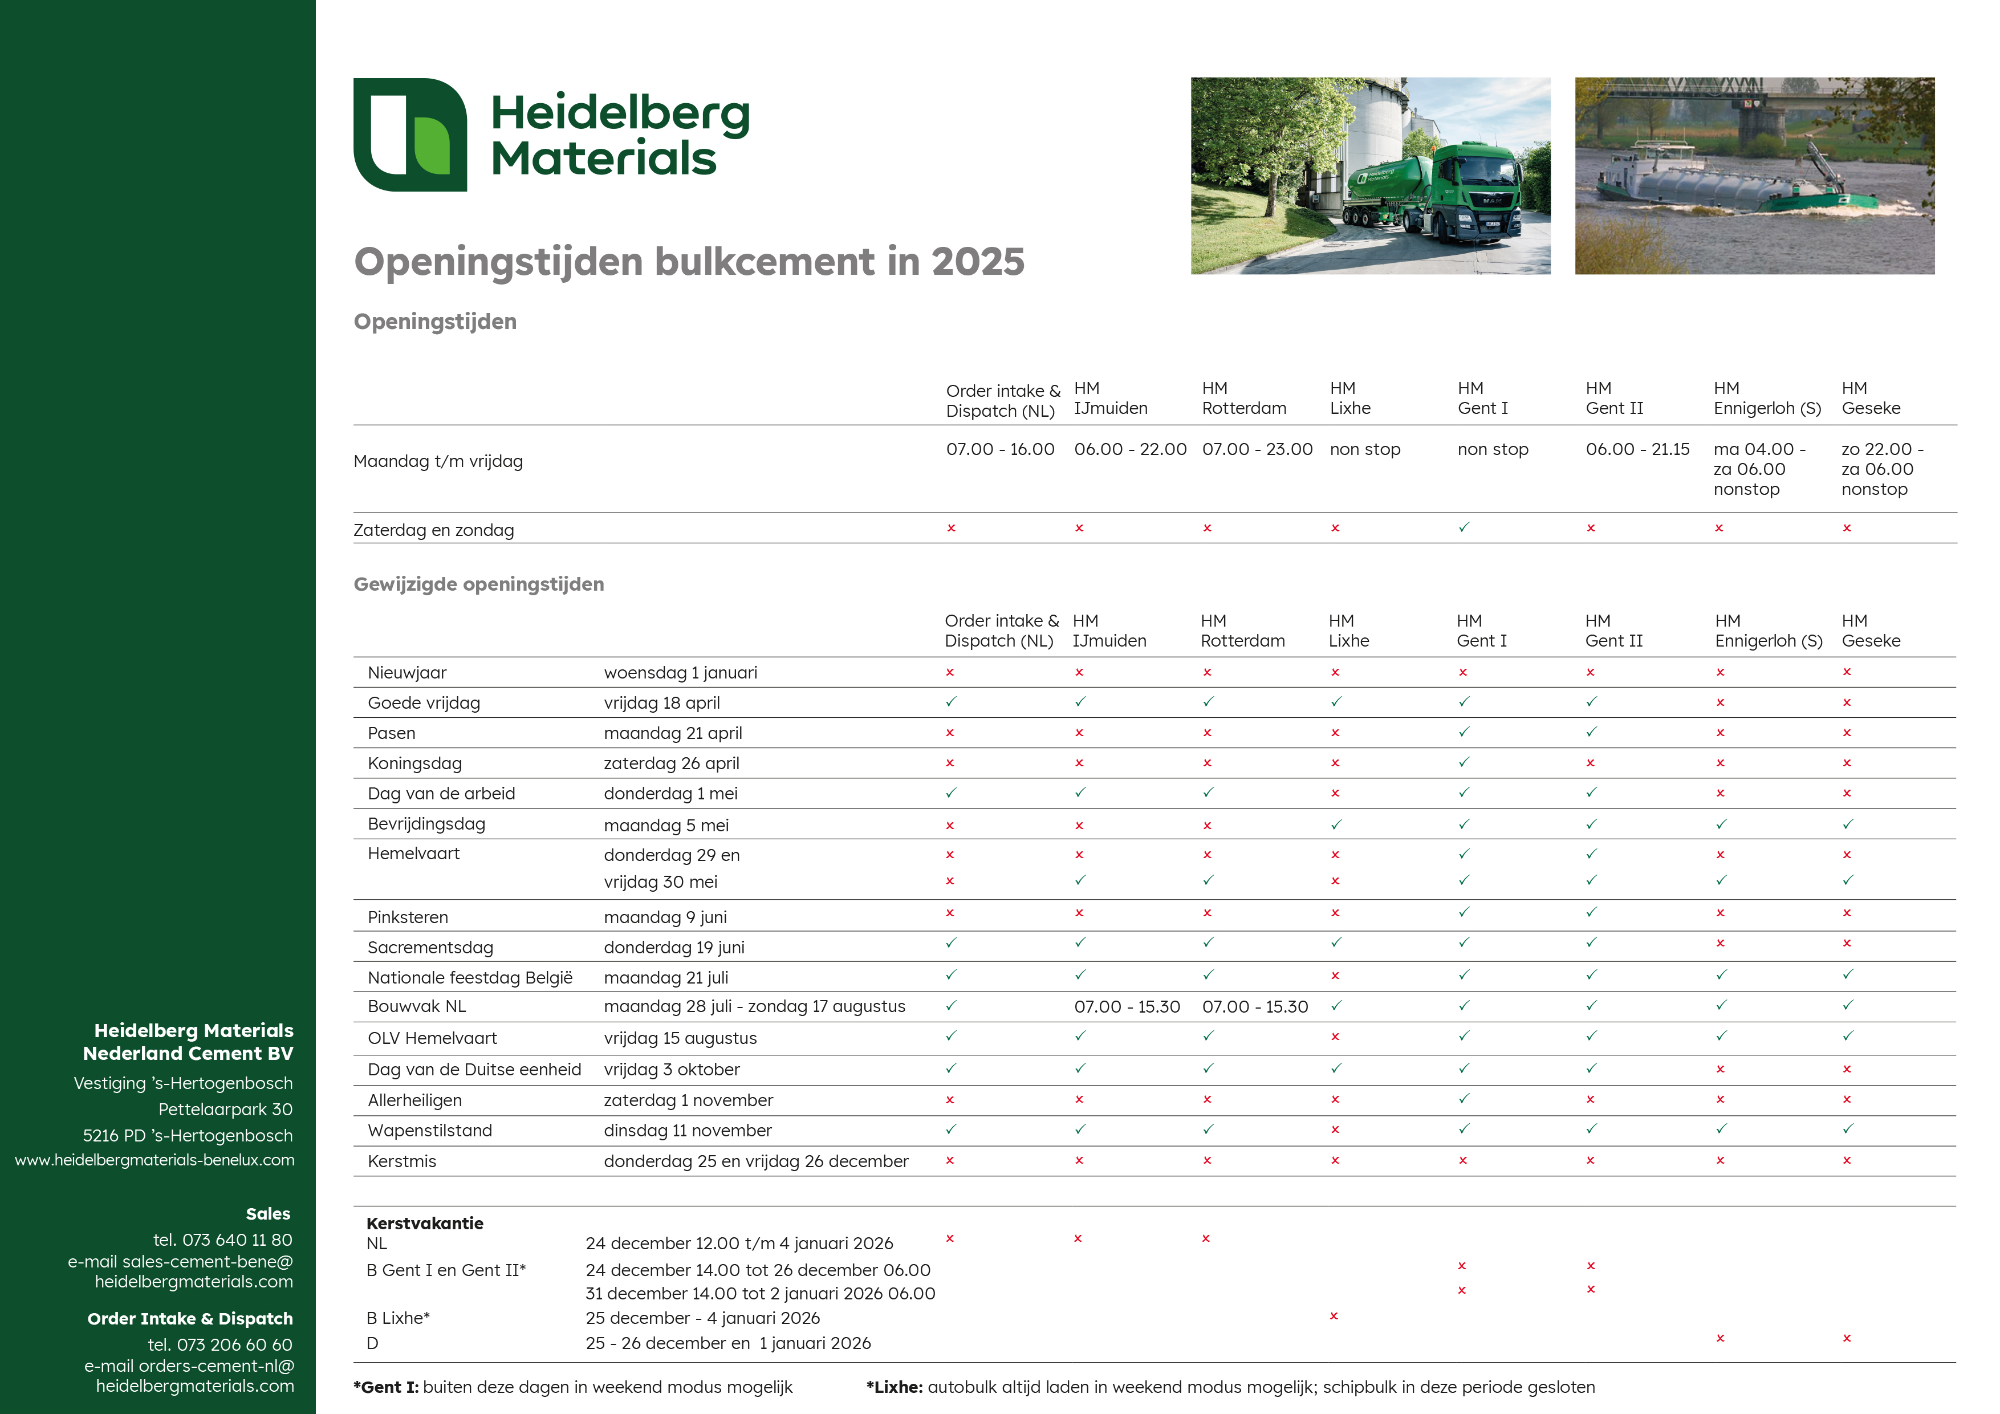Viewport: 2000px width, 1414px height.
Task: Click the Rotterdam 07.00 - 15.30 Bouwvak time
Action: point(1254,1007)
